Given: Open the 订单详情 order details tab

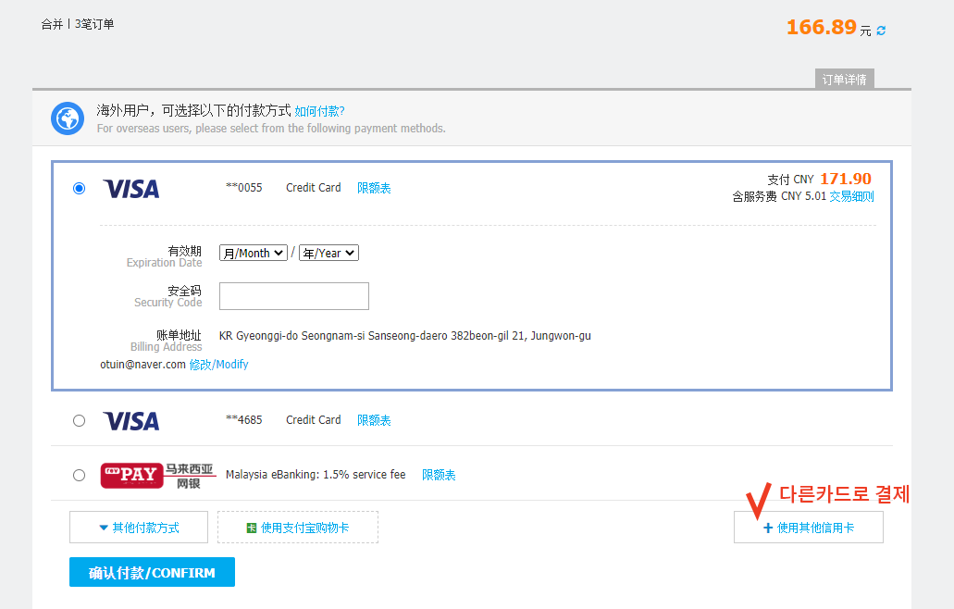Looking at the screenshot, I should tap(845, 79).
